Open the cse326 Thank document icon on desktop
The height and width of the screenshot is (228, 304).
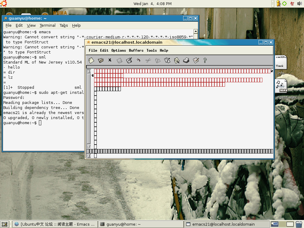click(281, 62)
